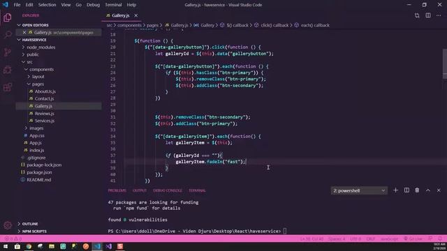The height and width of the screenshot is (251, 447).
Task: Expand the public folder
Action: pyautogui.click(x=33, y=54)
